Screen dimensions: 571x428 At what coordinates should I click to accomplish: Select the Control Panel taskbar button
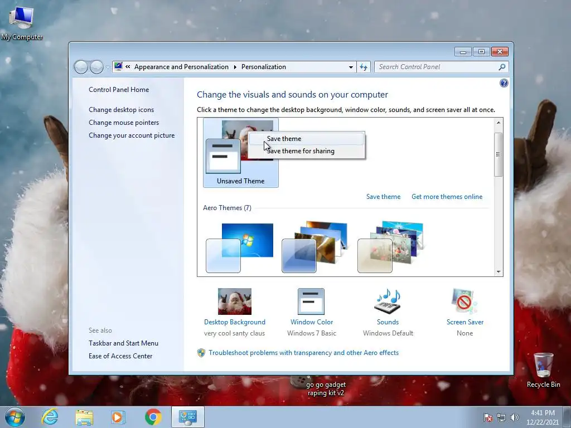(x=187, y=417)
